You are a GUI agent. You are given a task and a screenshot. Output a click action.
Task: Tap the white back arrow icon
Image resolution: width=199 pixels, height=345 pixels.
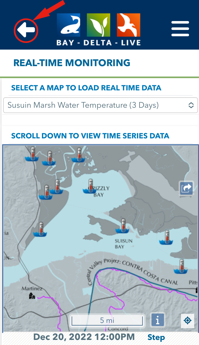26,30
